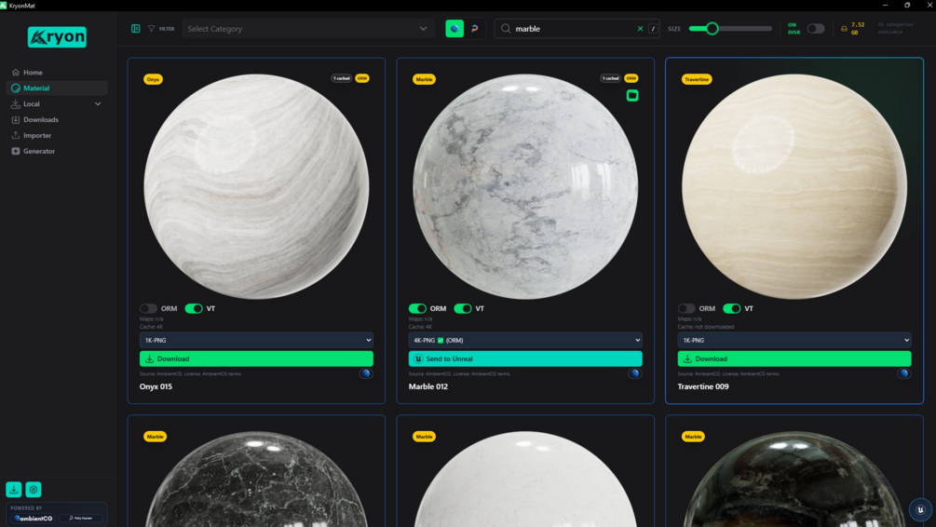Screen dimensions: 936x527
Task: Download the Onyx 015 material
Action: (x=256, y=358)
